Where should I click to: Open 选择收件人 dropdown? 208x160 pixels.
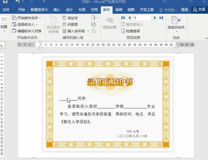25,24
